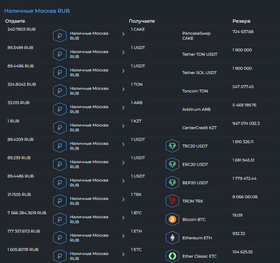Viewport: 280px width, 263px height.
Task: Open the Bitcoin BTC currency name
Action: [x=194, y=220]
